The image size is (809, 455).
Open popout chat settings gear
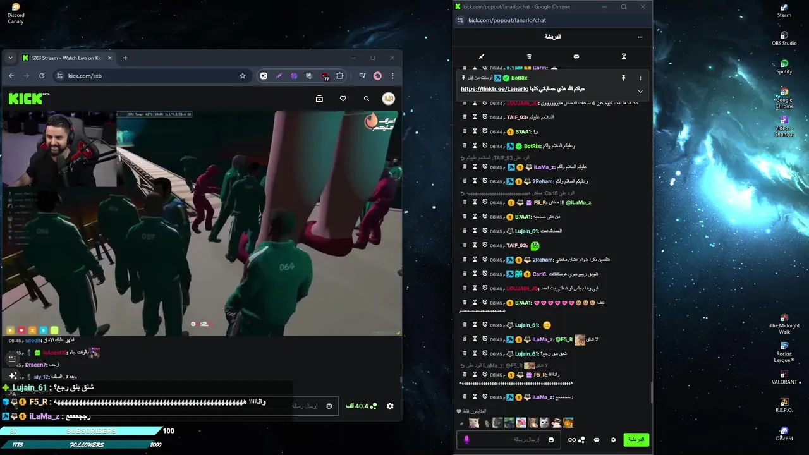point(613,440)
